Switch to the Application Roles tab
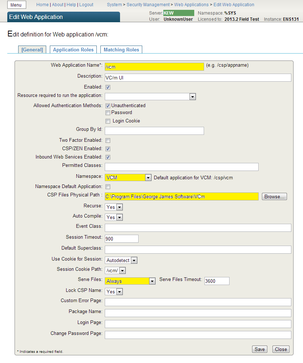303x363 pixels. point(73,50)
